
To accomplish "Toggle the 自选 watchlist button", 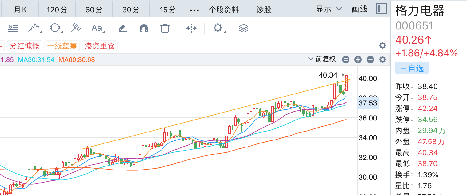I will 412,68.
